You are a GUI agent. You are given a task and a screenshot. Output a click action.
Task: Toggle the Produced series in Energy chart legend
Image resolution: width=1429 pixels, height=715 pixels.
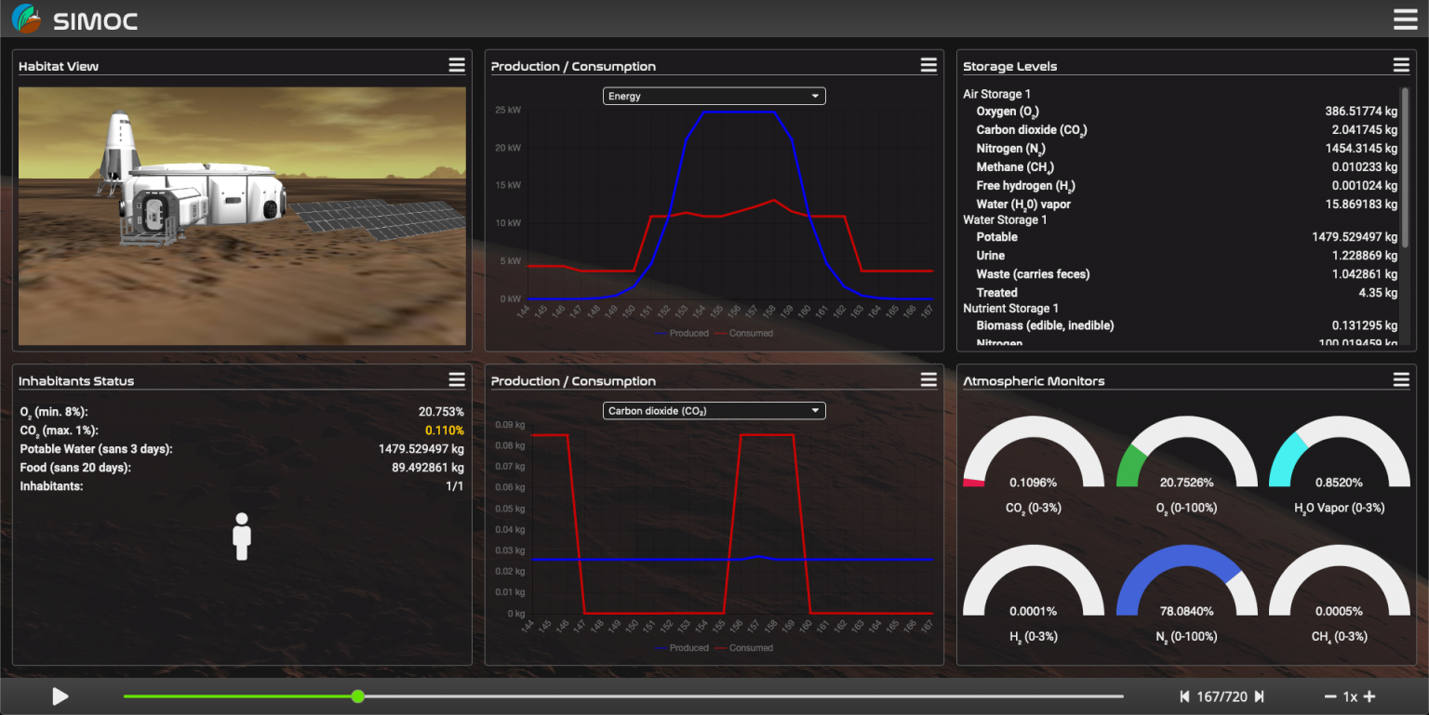pyautogui.click(x=682, y=333)
